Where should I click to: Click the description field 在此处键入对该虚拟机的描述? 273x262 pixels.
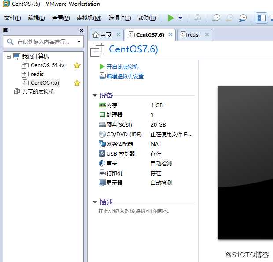coord(134,211)
